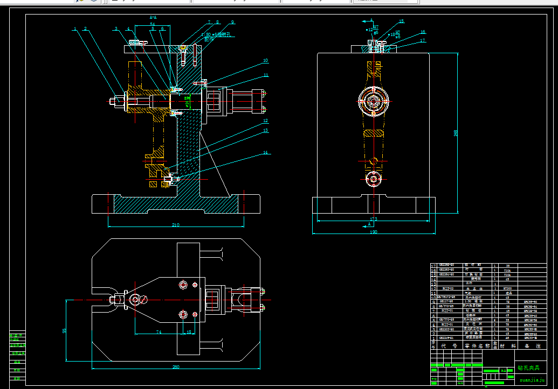
Task: Pick the 54 dimension at top
Action: point(153,24)
